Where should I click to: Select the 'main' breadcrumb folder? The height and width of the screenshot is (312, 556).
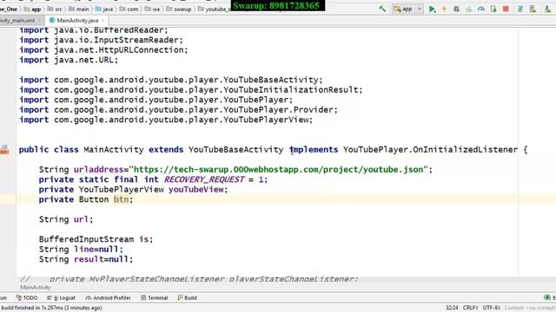pyautogui.click(x=79, y=10)
